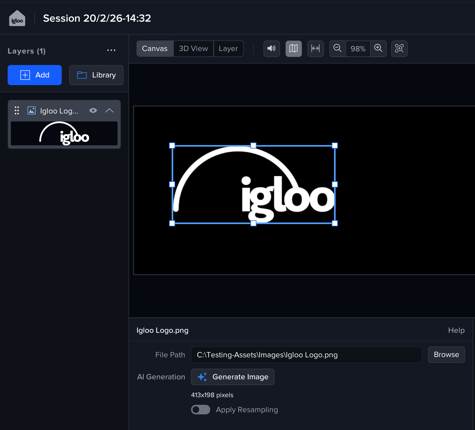Zoom out using the magnifier minus icon
Screen dimensions: 475x430
point(338,48)
